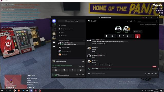
Task: Open the Discord inbox icon in title bar
Action: pyautogui.click(x=143, y=18)
